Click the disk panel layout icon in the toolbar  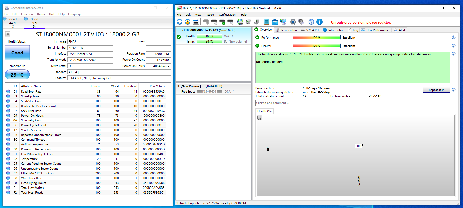[x=196, y=22]
